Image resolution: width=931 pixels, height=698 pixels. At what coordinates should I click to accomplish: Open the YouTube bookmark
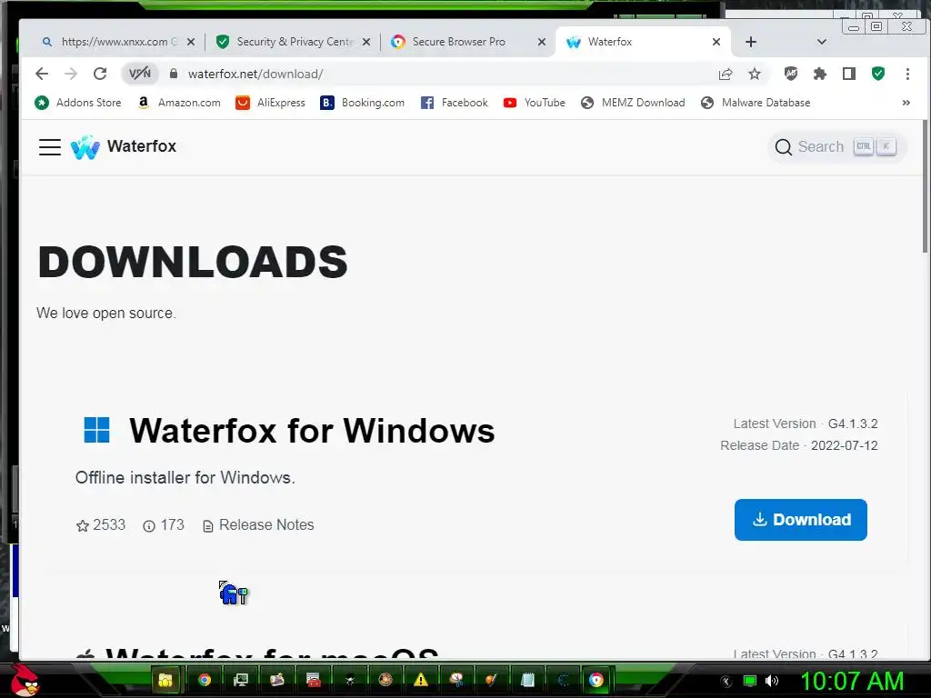535,103
